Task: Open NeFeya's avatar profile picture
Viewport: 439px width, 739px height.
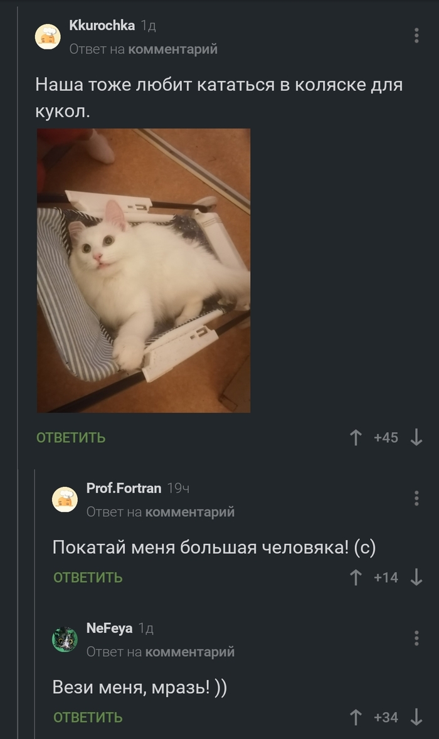Action: pyautogui.click(x=65, y=639)
